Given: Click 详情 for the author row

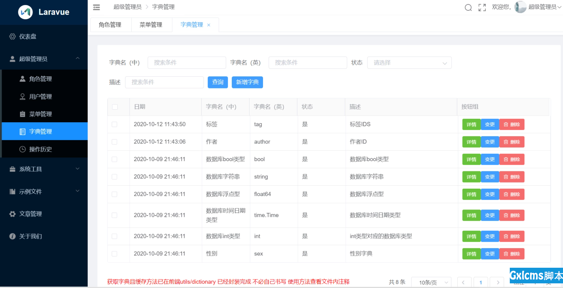Looking at the screenshot, I should pos(472,142).
